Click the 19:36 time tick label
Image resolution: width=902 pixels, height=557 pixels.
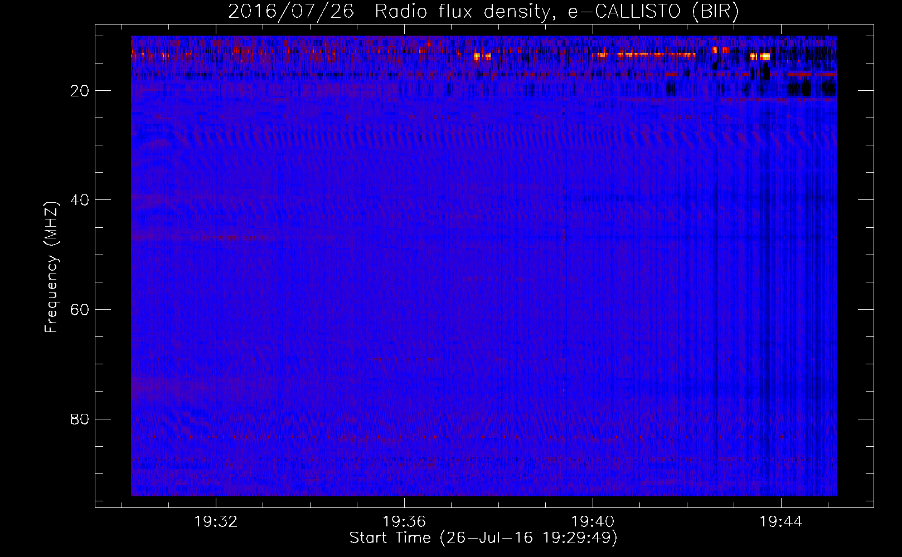(x=404, y=522)
